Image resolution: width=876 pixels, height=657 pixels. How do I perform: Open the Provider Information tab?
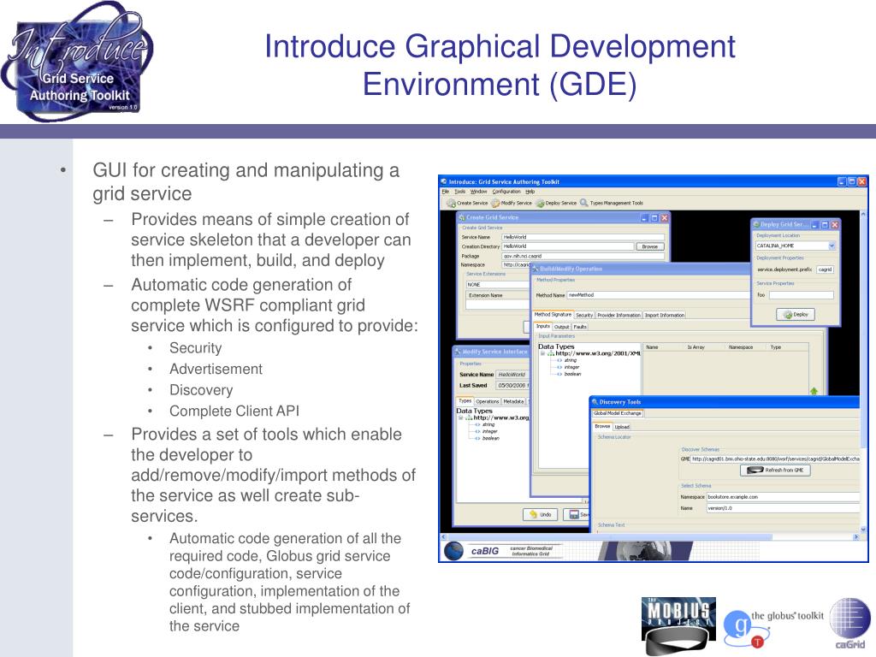click(619, 315)
